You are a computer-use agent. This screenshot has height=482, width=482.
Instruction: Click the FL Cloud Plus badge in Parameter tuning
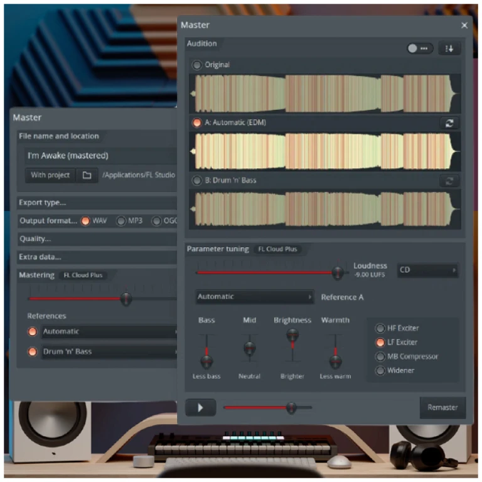pyautogui.click(x=277, y=249)
